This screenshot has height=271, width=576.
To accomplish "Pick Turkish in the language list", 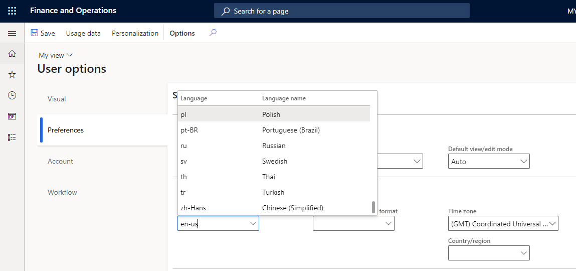I will (274, 192).
